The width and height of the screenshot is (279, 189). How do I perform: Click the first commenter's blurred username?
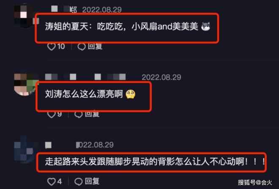point(64,9)
